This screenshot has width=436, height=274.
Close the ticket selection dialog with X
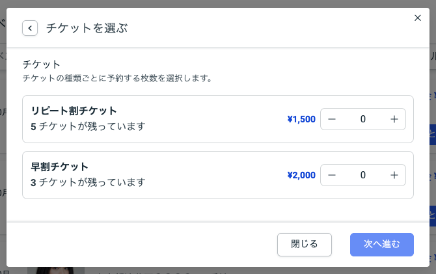coord(418,18)
